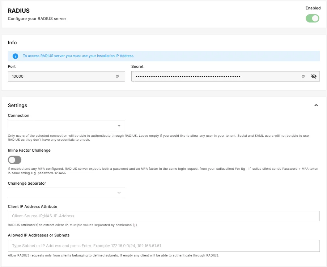The width and height of the screenshot is (327, 267).
Task: Focus the Client IP Address Attribute field
Action: click(163, 216)
